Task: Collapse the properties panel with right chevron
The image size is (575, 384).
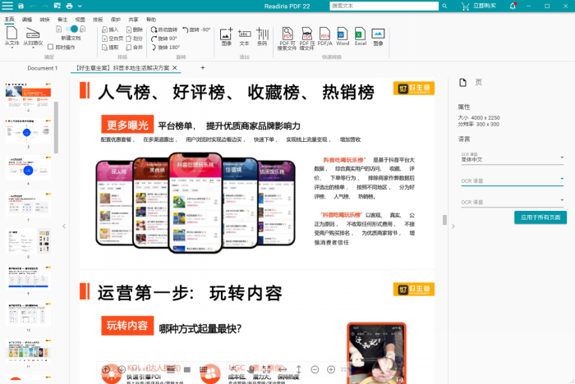Action: pyautogui.click(x=453, y=226)
